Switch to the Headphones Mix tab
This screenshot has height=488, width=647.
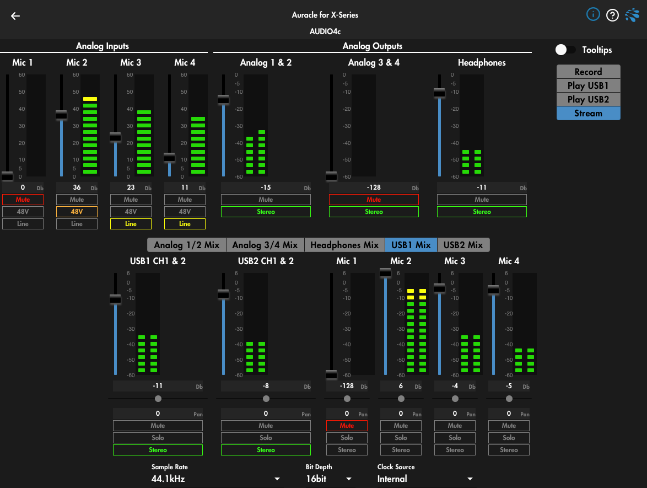344,245
